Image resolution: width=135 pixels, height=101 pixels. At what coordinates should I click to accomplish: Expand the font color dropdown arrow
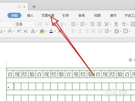pos(55,31)
